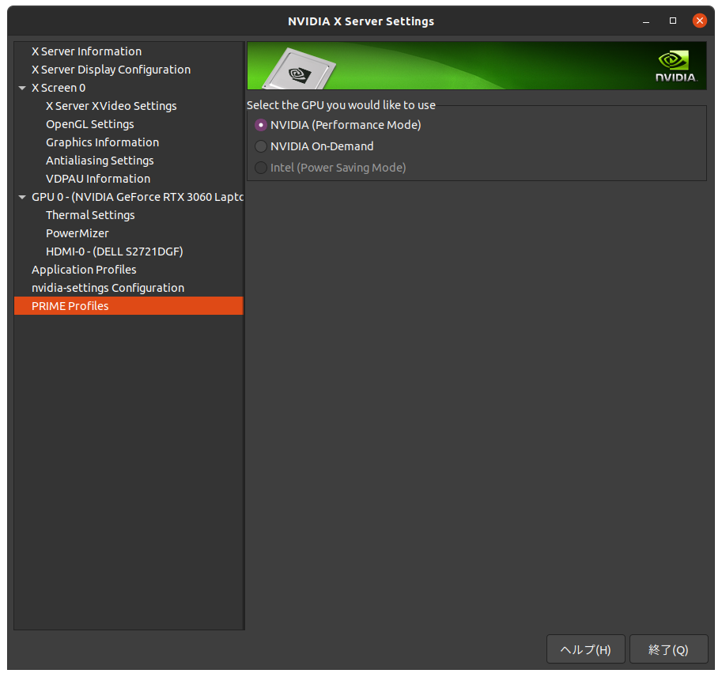722x677 pixels.
Task: Close the NVIDIA X Server Settings window
Action: point(699,21)
